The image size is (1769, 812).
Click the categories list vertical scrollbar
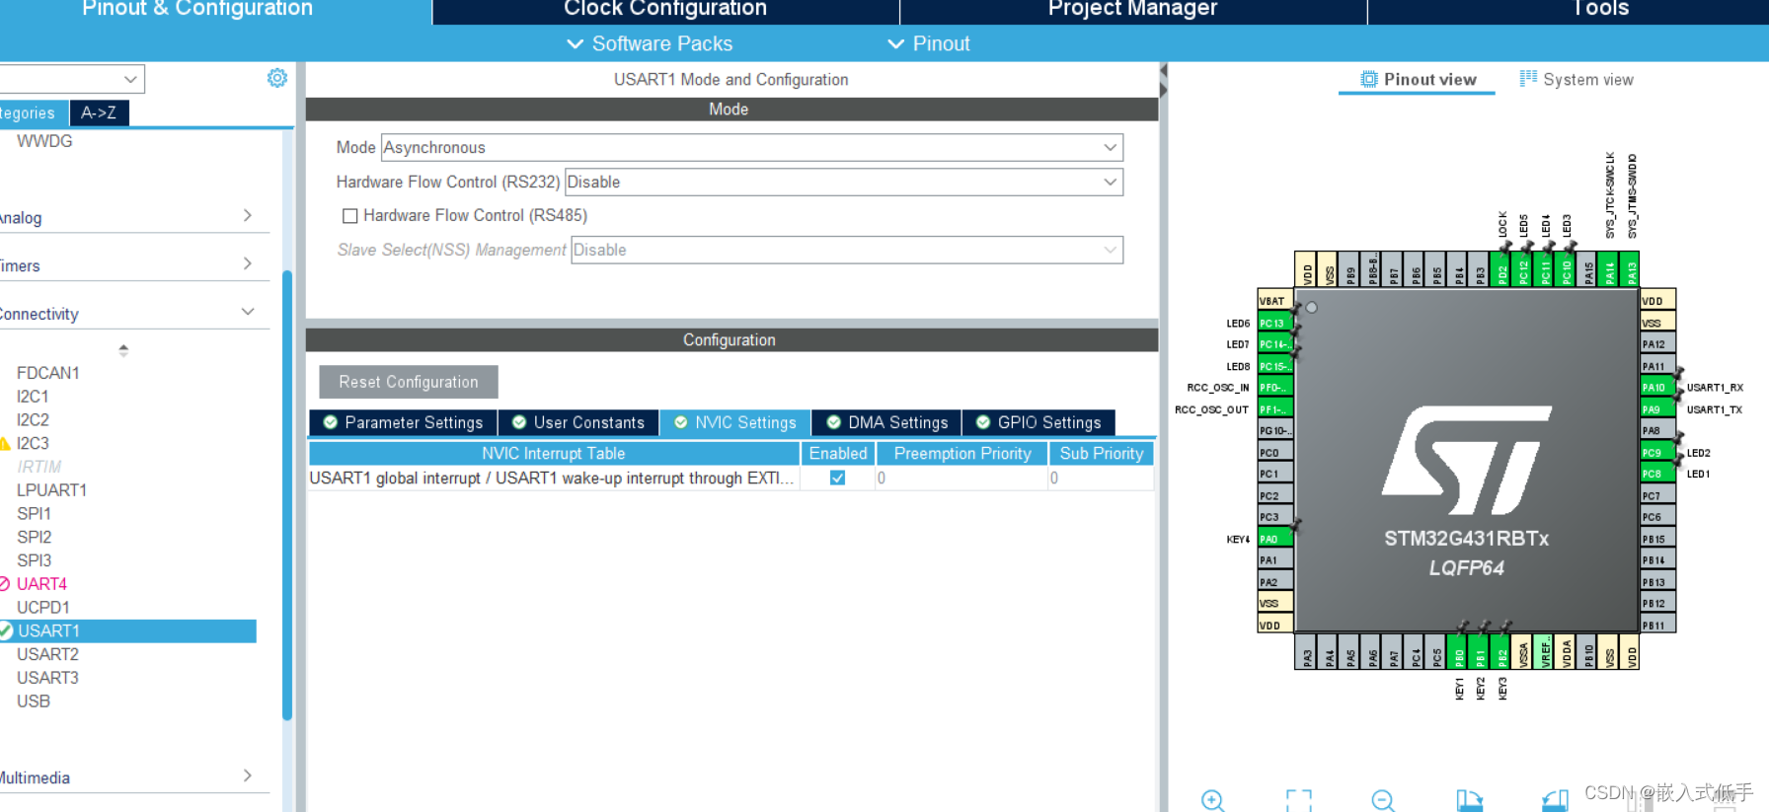(x=287, y=493)
